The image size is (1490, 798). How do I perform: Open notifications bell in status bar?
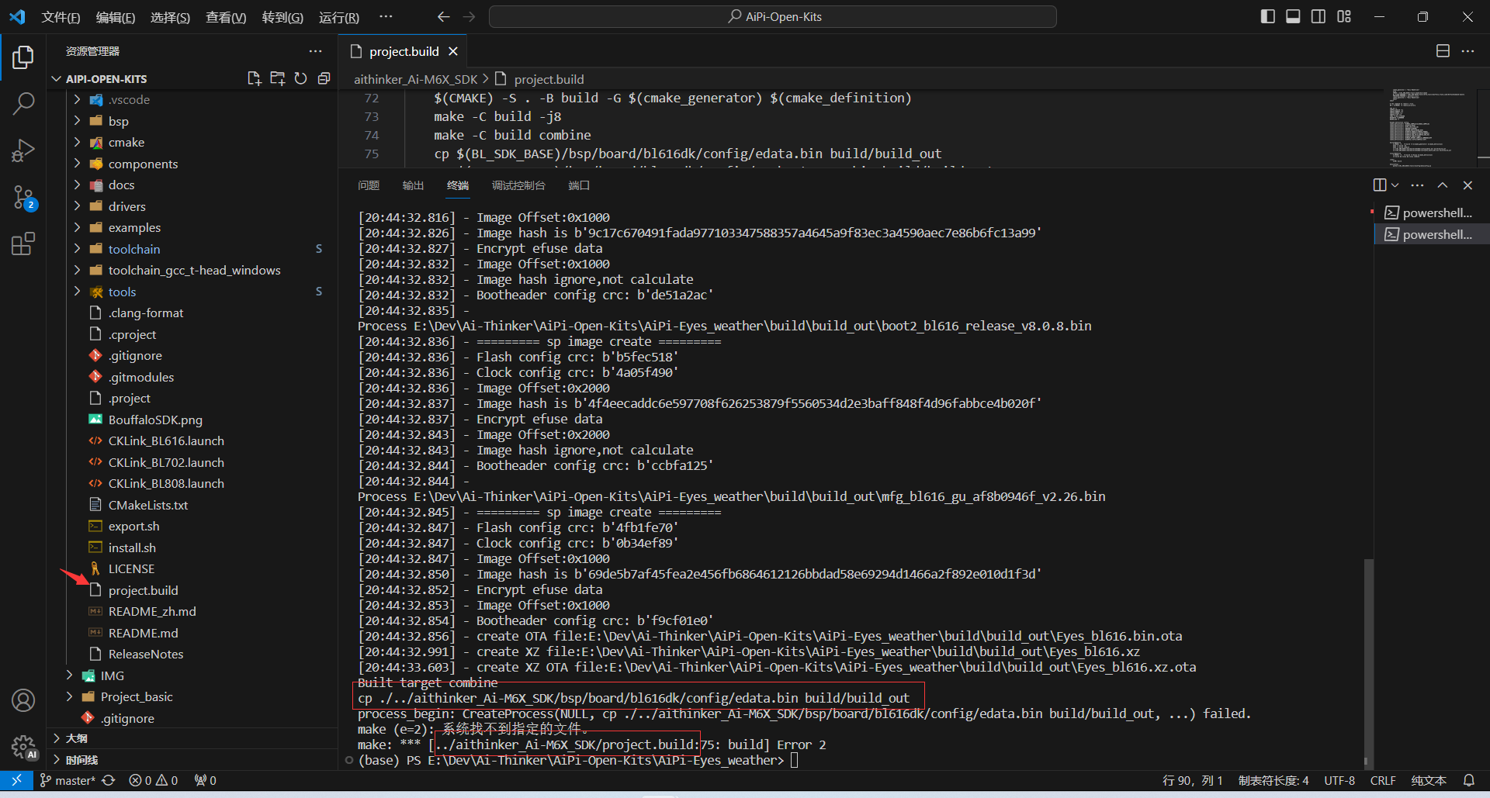[x=1468, y=780]
